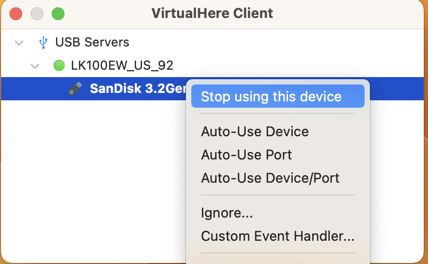Maximize the window with the green button
428x264 pixels.
click(58, 14)
